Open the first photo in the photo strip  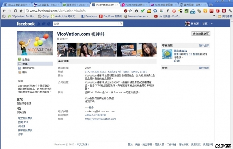pos(67,50)
